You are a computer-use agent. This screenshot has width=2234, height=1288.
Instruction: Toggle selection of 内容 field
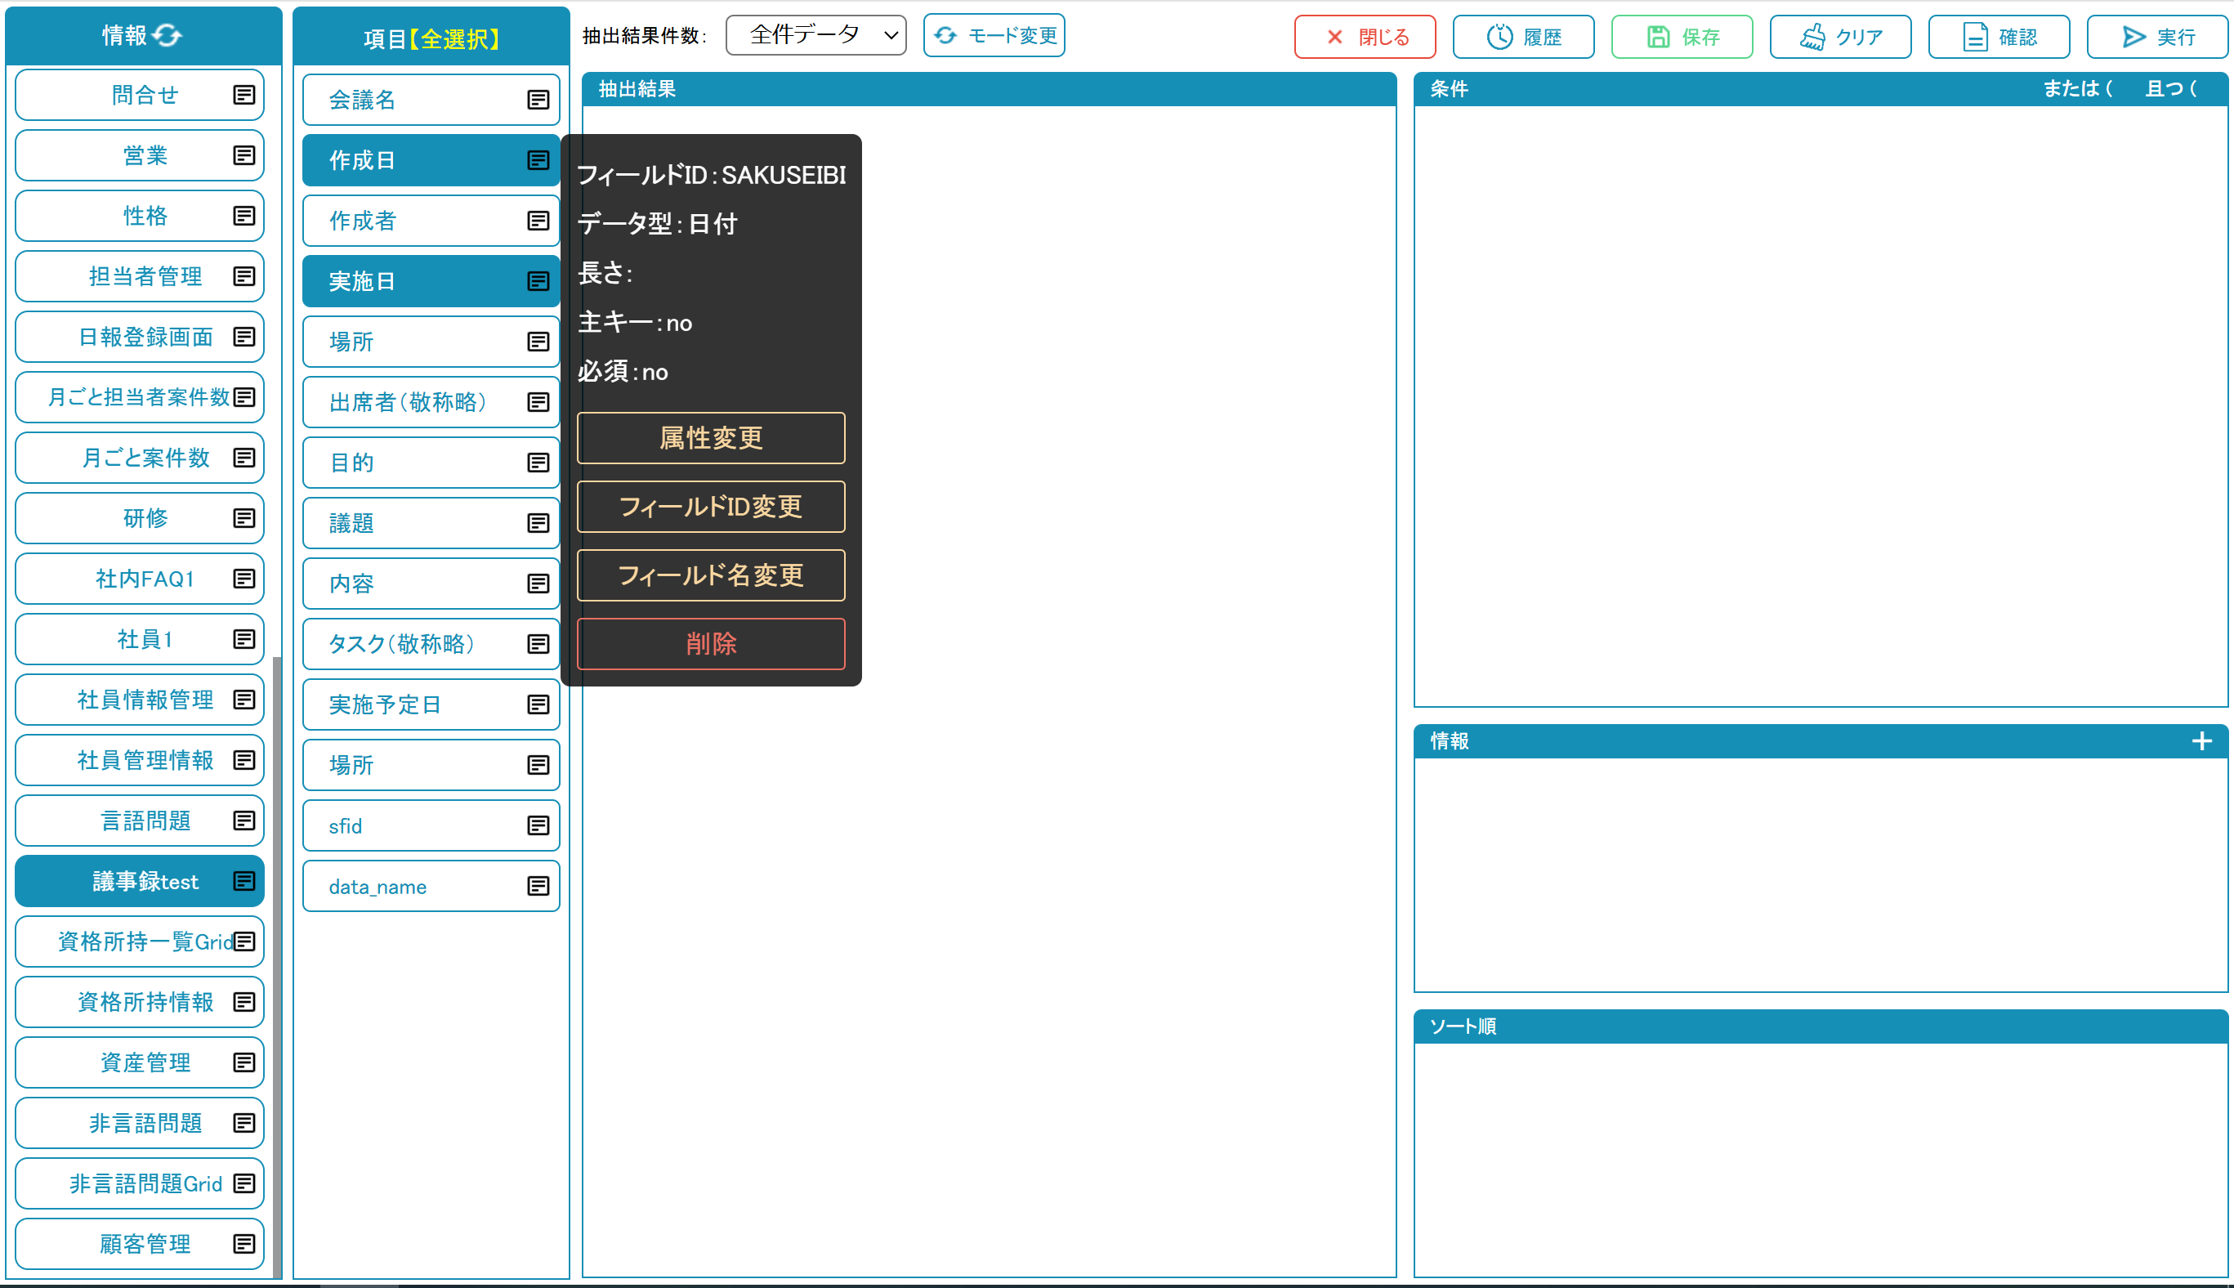(431, 584)
